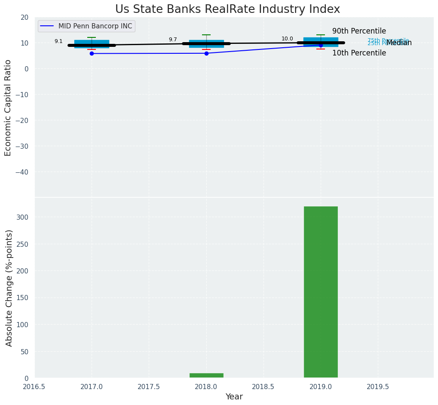The height and width of the screenshot is (405, 438).
Task: Click the 9.7 median value label
Action: (173, 40)
